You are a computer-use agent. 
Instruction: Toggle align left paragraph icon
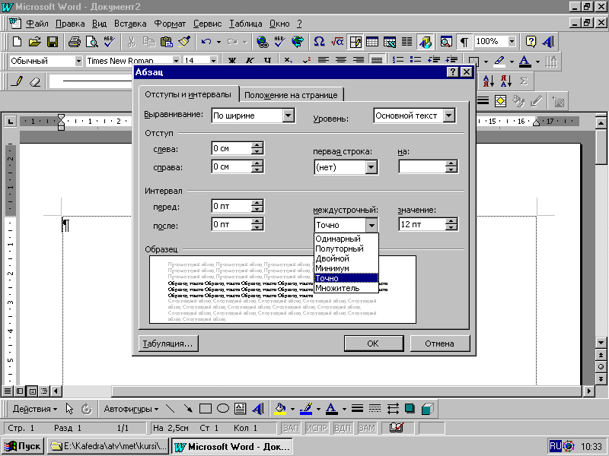click(323, 61)
